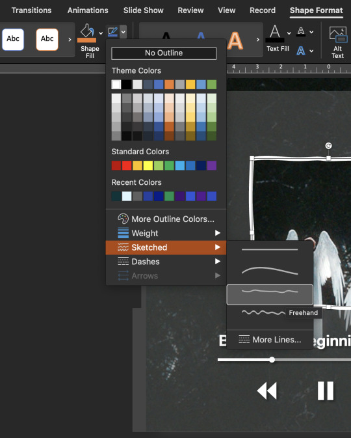Open the Weight submenu
Viewport: 351px width, 438px height.
(x=166, y=233)
